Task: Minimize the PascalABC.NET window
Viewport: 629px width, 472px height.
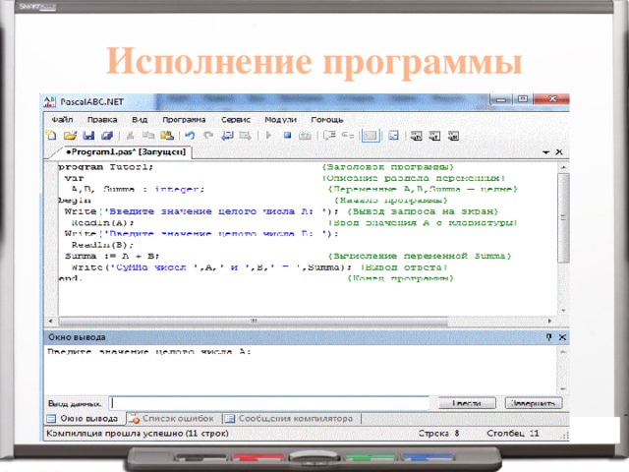Action: point(501,99)
